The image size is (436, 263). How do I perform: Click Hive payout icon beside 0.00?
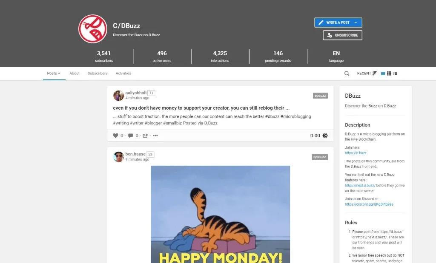[325, 136]
